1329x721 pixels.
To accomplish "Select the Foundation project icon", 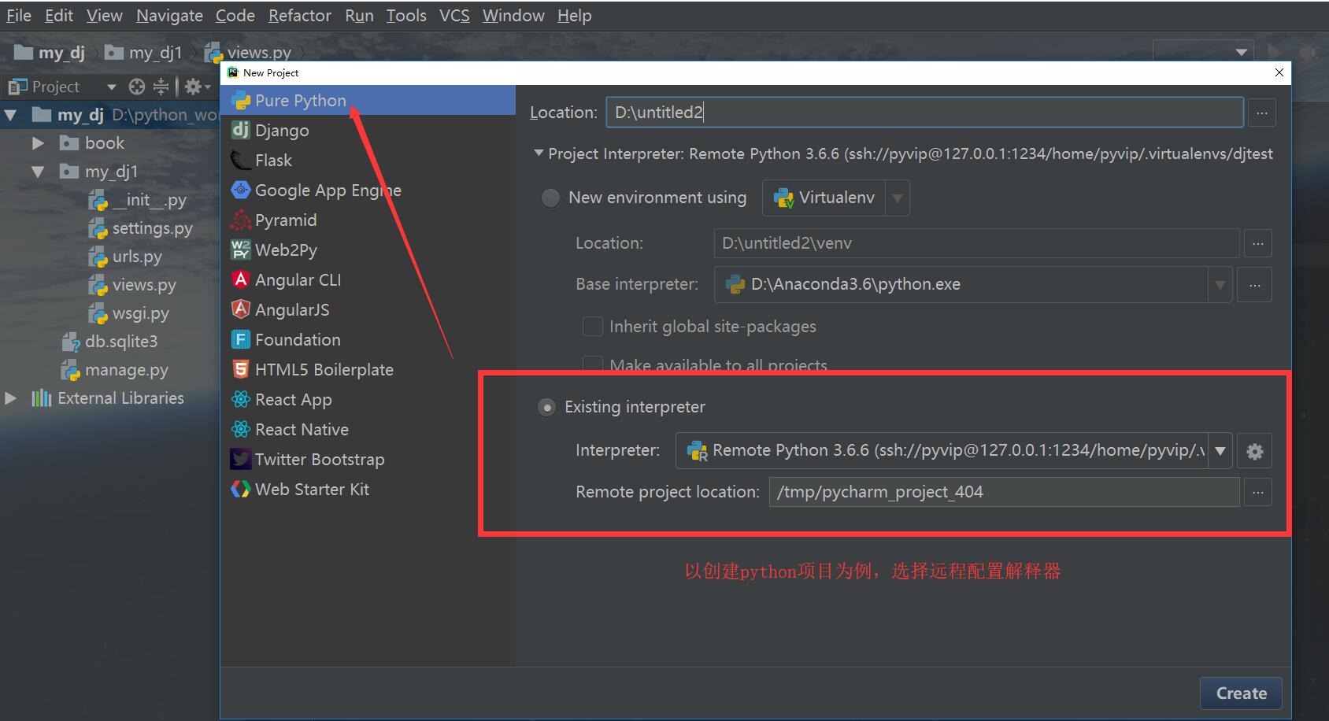I will [x=240, y=340].
